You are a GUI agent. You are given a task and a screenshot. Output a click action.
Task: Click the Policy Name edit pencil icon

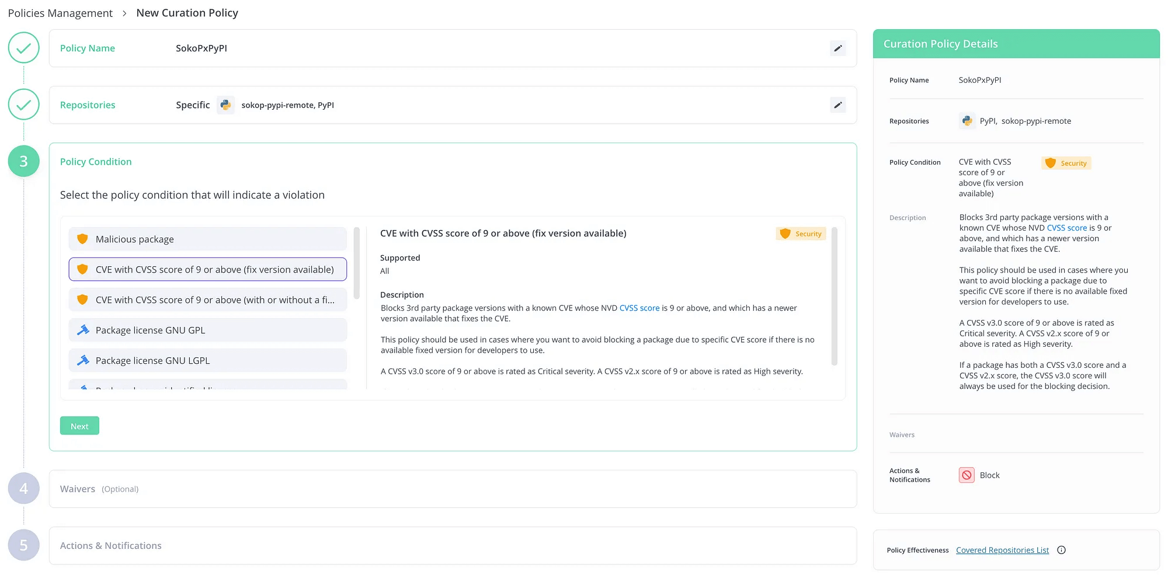pyautogui.click(x=837, y=48)
